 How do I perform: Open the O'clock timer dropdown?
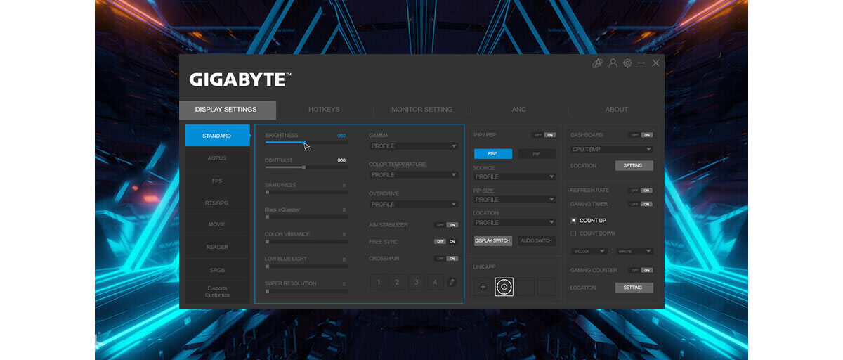(x=589, y=251)
